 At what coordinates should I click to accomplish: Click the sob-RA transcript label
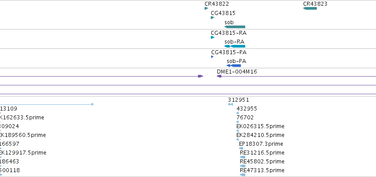point(234,42)
